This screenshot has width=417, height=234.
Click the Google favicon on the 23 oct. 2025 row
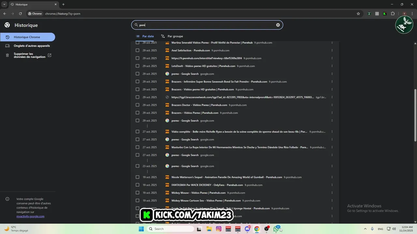(167, 166)
